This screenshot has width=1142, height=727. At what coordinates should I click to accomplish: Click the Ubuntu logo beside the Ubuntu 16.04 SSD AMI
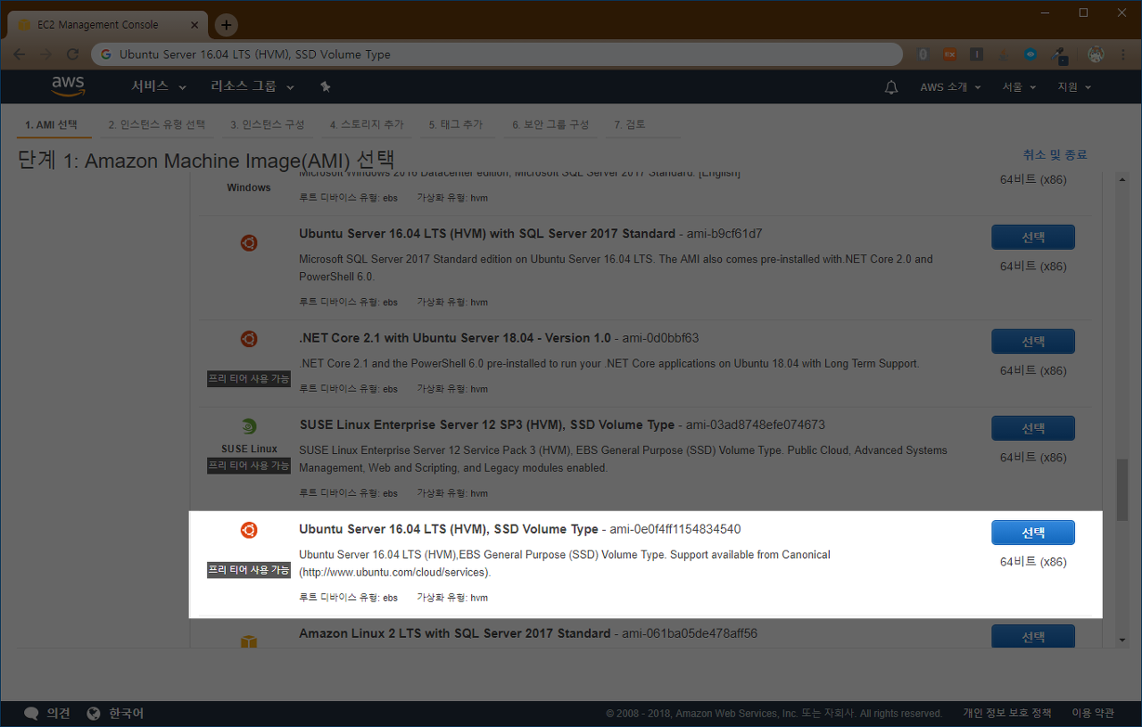tap(249, 531)
